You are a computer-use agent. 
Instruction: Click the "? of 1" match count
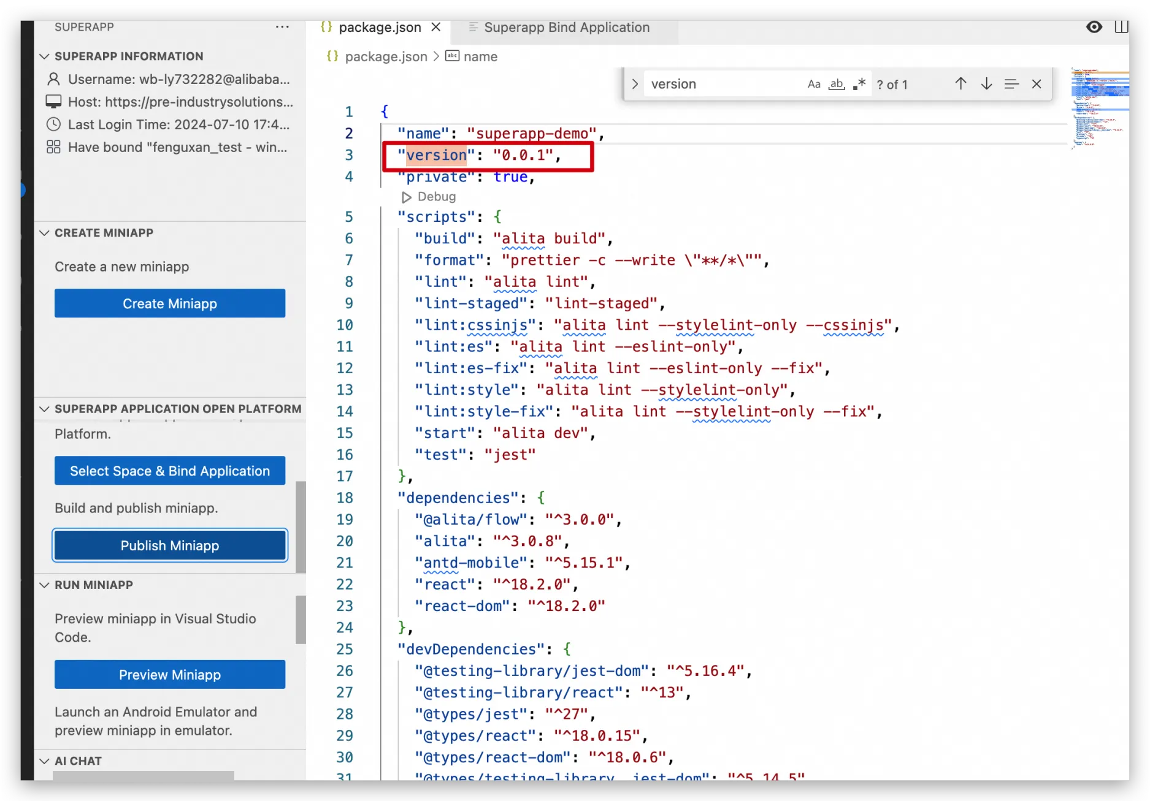(x=892, y=85)
